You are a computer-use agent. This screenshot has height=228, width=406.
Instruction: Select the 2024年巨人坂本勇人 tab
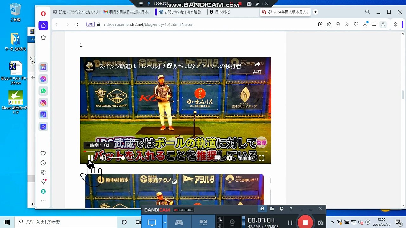click(x=285, y=12)
